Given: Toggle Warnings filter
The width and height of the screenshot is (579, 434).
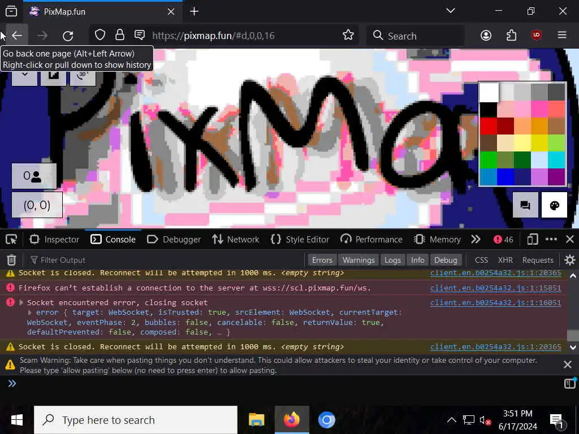Looking at the screenshot, I should click(358, 260).
